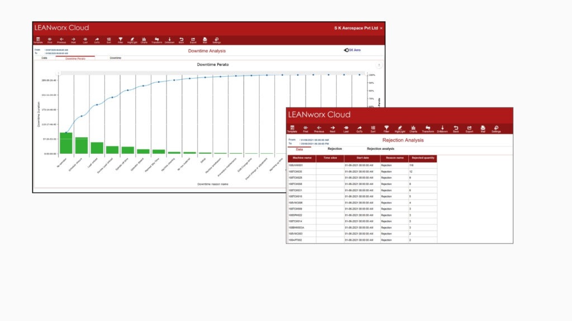This screenshot has height=321, width=572.
Task: Choose HighLight tool in Rejection Analysis toolbar
Action: point(400,129)
